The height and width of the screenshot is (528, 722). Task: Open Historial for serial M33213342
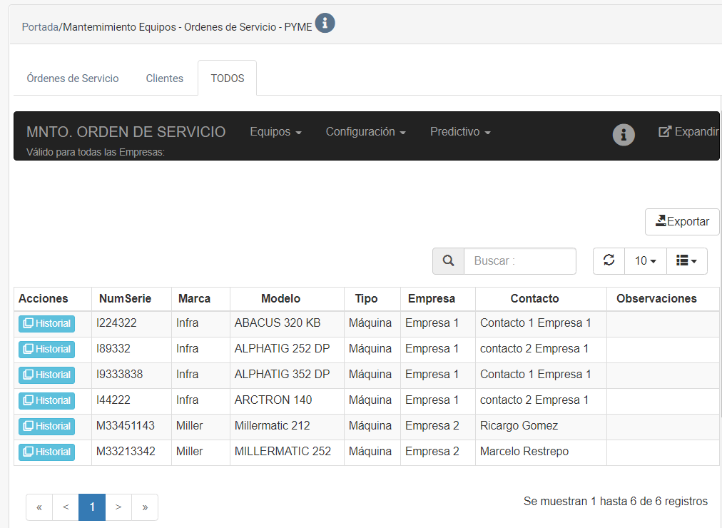coord(47,452)
